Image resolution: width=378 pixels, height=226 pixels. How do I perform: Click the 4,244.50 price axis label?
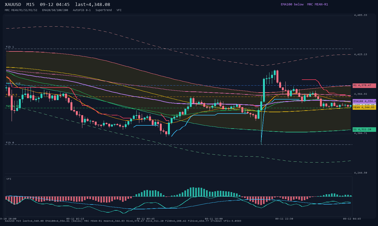click(360, 173)
